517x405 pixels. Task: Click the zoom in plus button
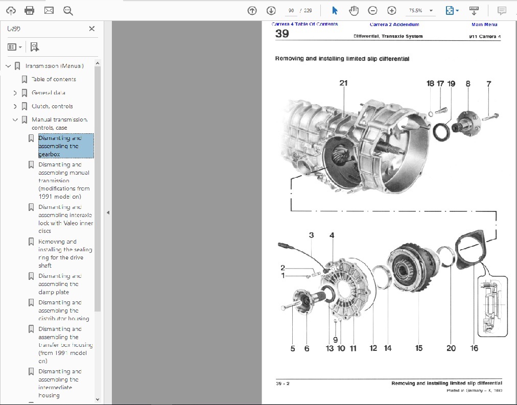392,11
